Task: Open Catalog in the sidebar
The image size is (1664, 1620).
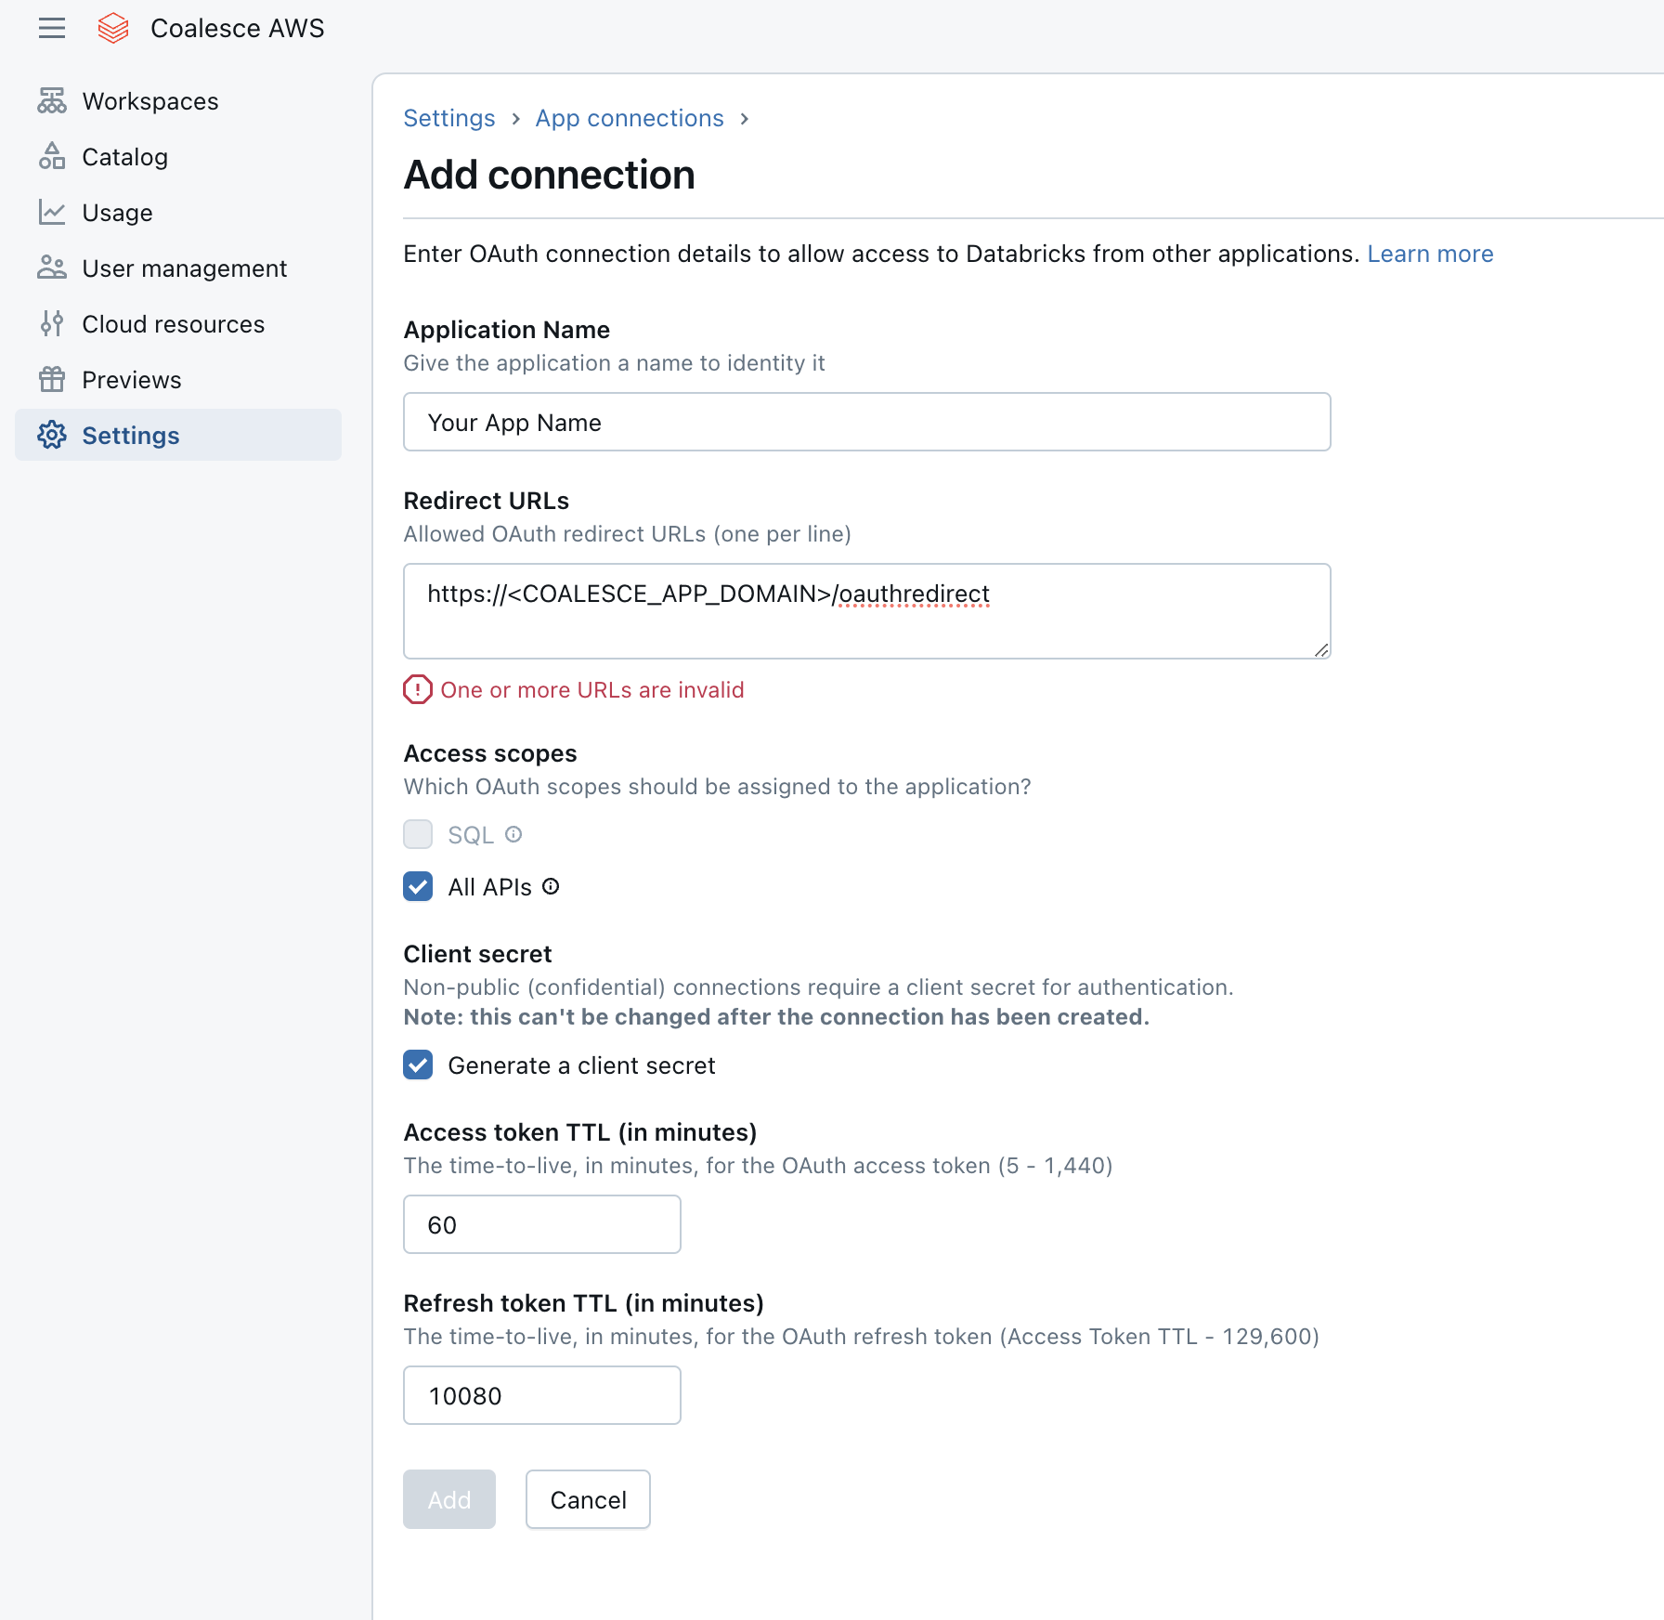Action: [x=178, y=156]
